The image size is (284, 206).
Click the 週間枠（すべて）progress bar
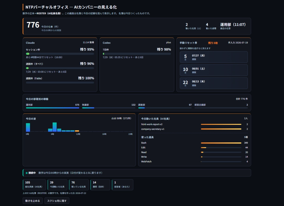click(x=60, y=68)
